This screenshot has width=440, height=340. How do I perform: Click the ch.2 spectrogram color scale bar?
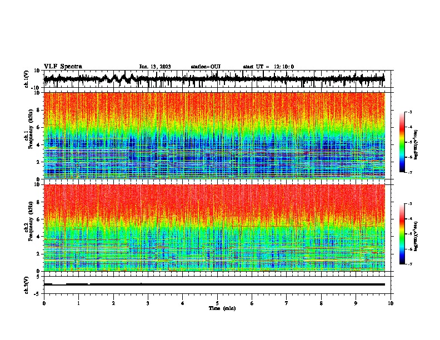[402, 234]
